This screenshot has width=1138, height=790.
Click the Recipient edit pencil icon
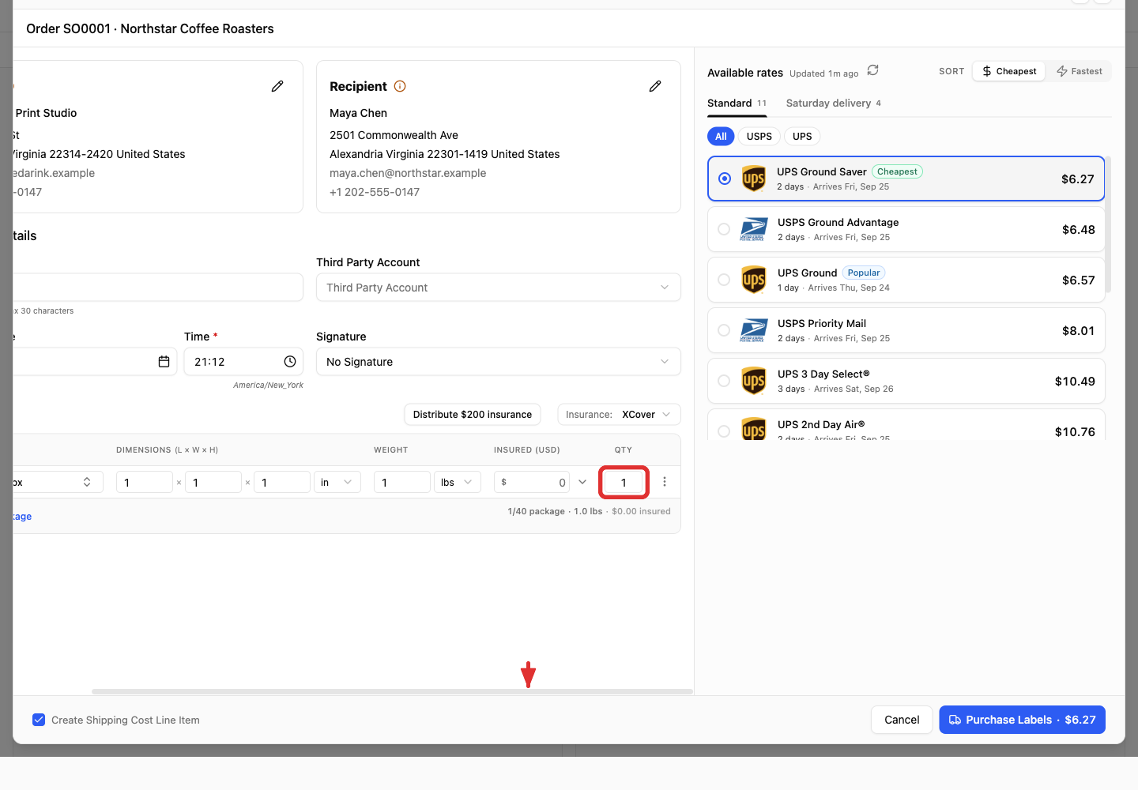(655, 86)
